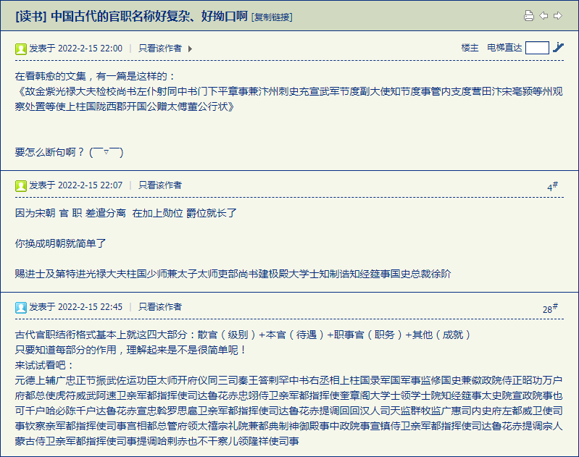Screen dimensions: 579x457
Task: Click timestamp 发表于 2022-2-15 22:00
Action: point(75,49)
